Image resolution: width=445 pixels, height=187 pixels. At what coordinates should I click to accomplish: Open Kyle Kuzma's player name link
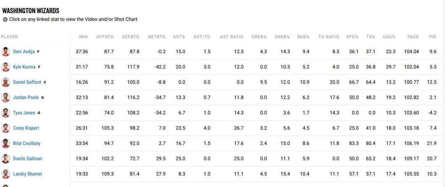(24, 67)
